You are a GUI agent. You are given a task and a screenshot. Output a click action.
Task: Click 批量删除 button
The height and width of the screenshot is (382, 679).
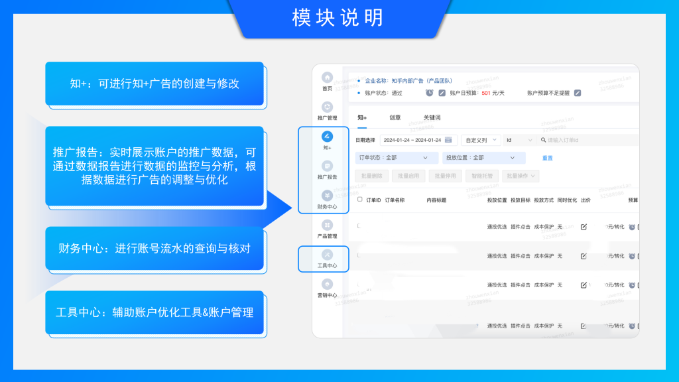click(371, 176)
